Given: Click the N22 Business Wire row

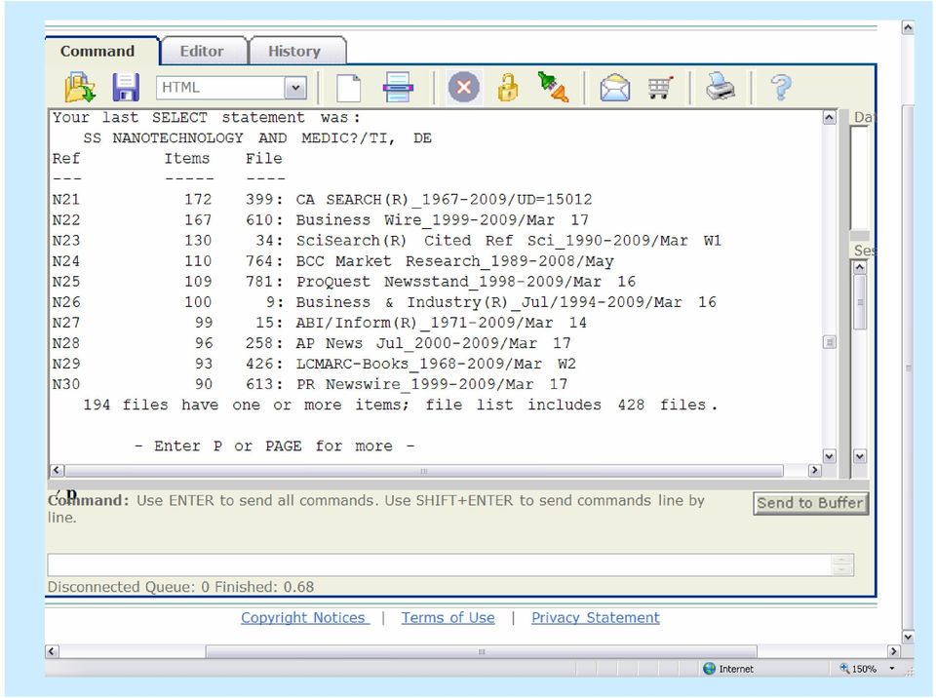Looking at the screenshot, I should point(321,220).
